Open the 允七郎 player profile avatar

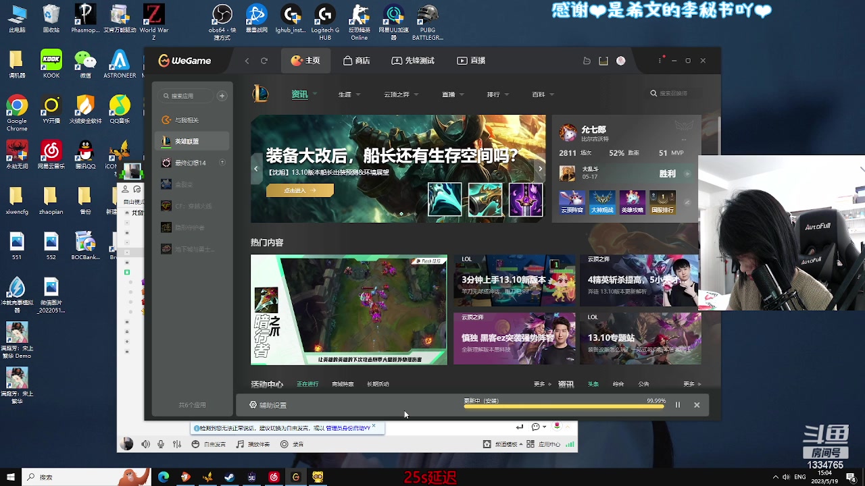(569, 132)
